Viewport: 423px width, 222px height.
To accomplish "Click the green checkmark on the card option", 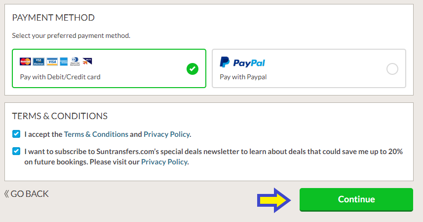I will point(192,69).
